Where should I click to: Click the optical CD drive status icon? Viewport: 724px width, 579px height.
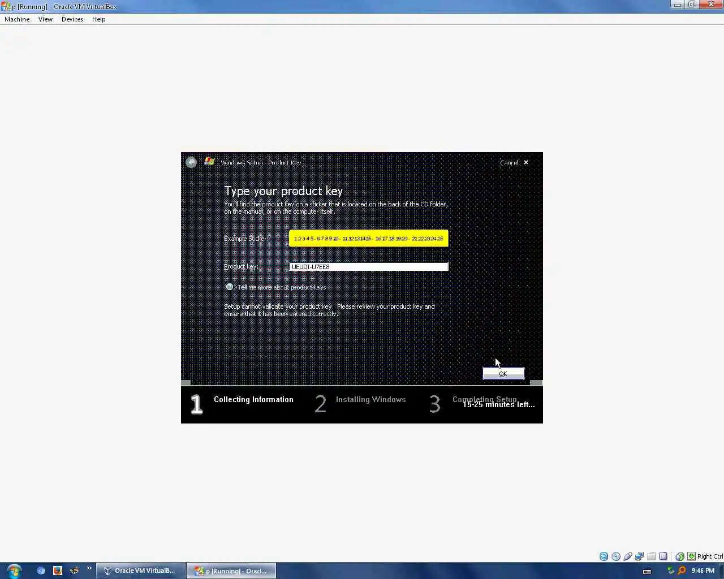click(616, 556)
